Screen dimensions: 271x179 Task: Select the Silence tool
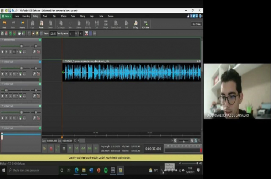click(79, 24)
